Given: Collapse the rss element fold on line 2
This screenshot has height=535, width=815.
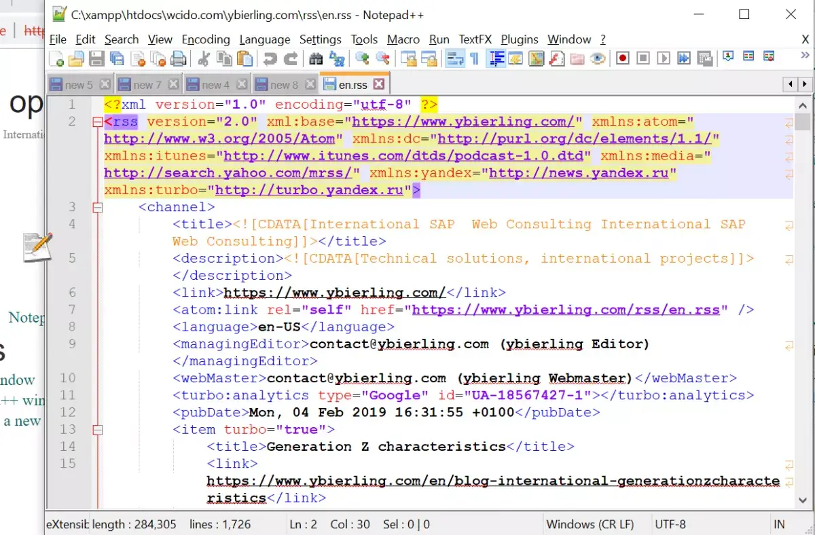Looking at the screenshot, I should pos(97,122).
